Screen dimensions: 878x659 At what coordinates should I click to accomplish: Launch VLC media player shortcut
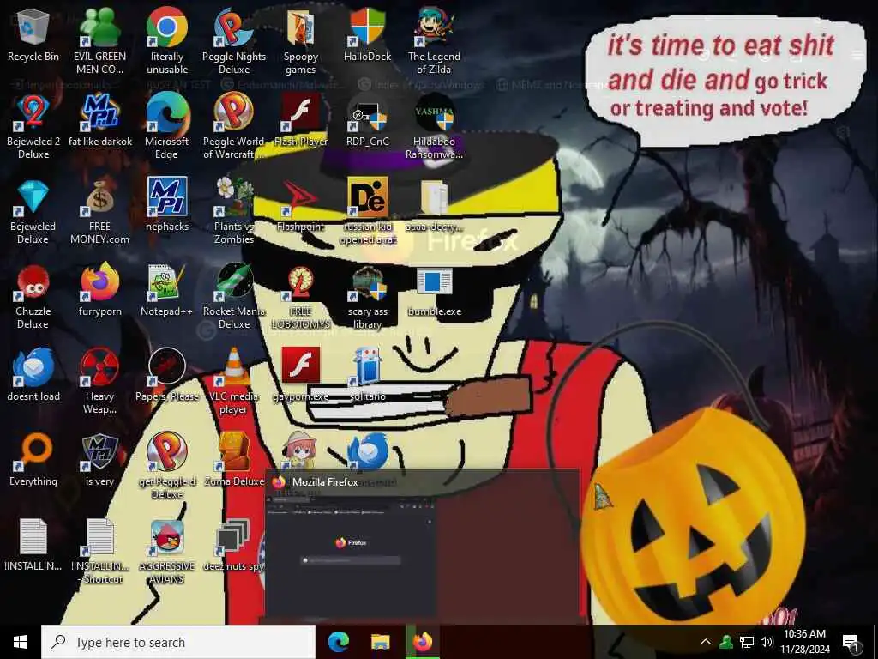point(234,381)
